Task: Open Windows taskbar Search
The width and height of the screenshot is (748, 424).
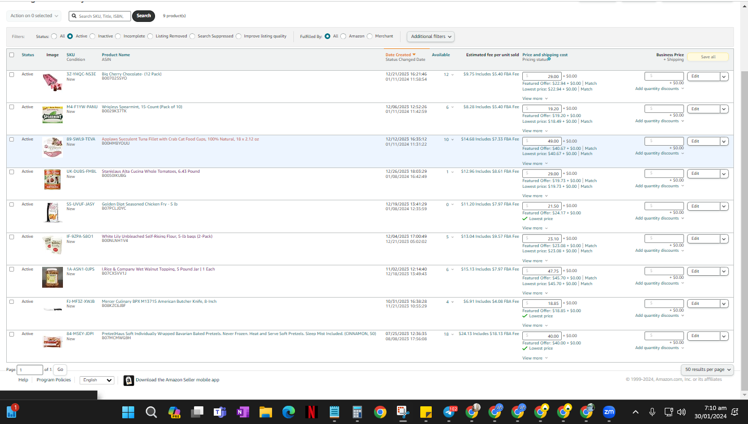Action: click(x=151, y=413)
